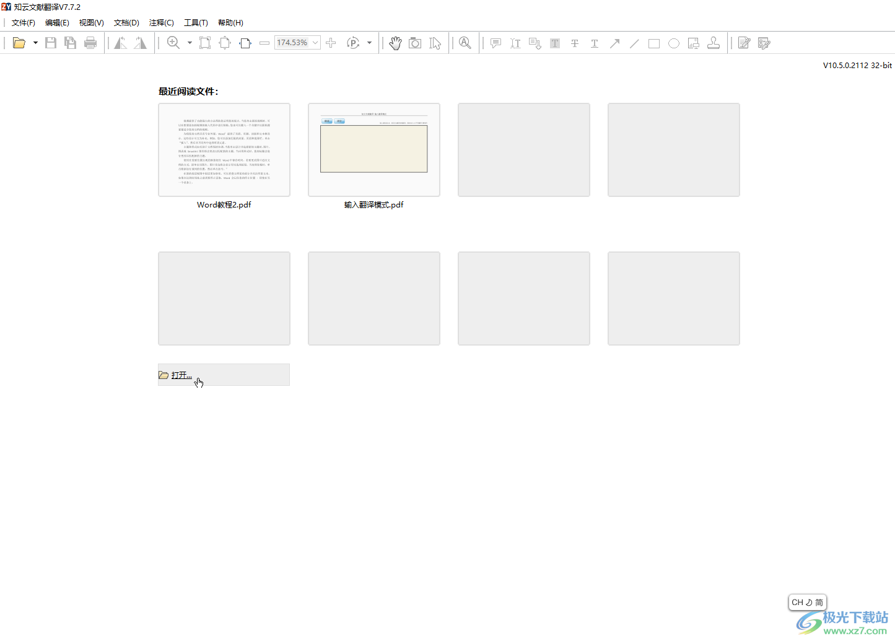
Task: Expand the page layout dropdown arrow
Action: click(370, 43)
